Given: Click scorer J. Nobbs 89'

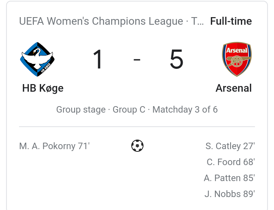Looking at the screenshot, I should click(230, 194).
